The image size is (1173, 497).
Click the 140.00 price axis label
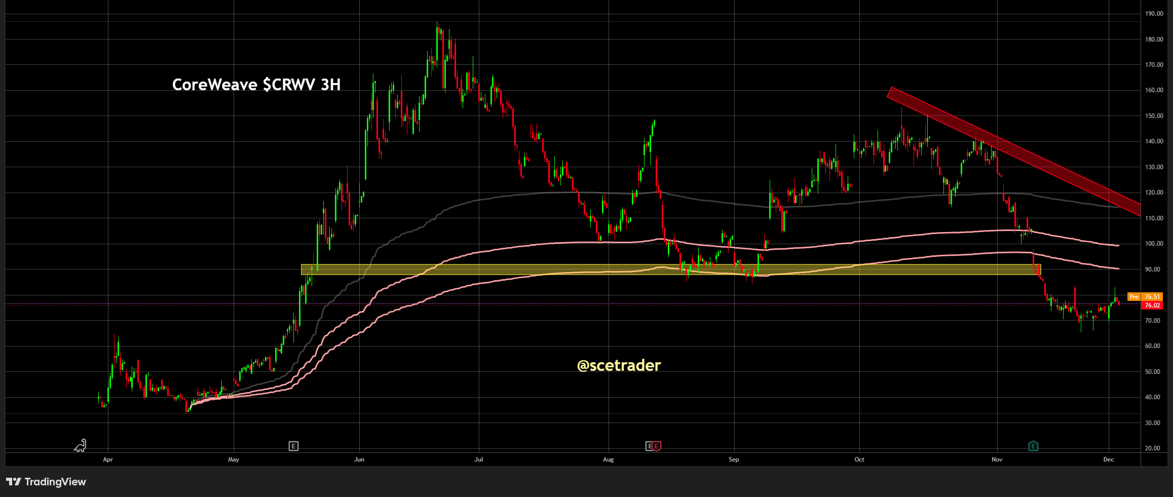tap(1154, 141)
